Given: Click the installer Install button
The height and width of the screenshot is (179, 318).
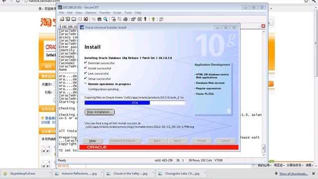Looking at the screenshot, I should (x=202, y=141).
